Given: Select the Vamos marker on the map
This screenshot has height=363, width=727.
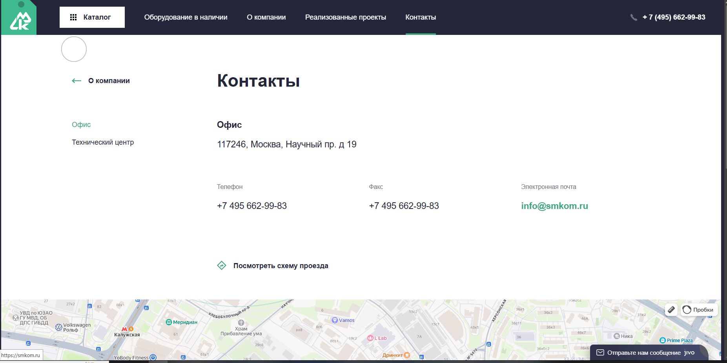Looking at the screenshot, I should [x=343, y=320].
